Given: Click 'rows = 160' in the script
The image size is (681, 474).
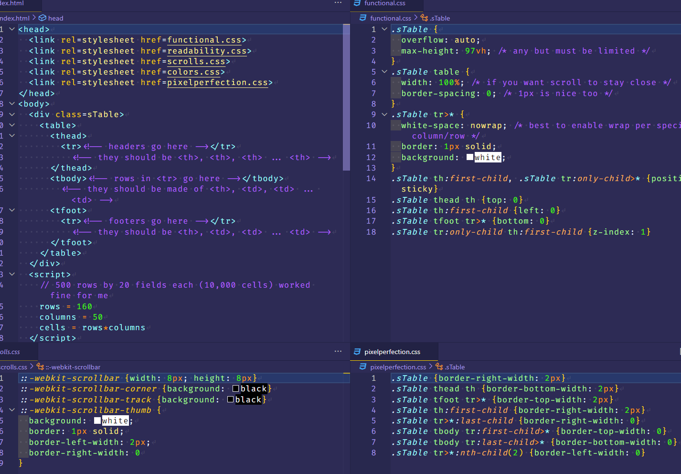Looking at the screenshot, I should tap(66, 306).
